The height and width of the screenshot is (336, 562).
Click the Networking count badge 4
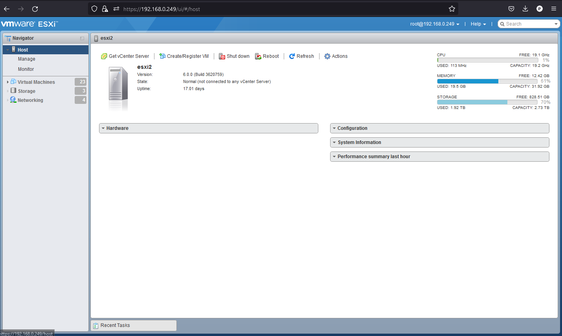click(x=81, y=100)
